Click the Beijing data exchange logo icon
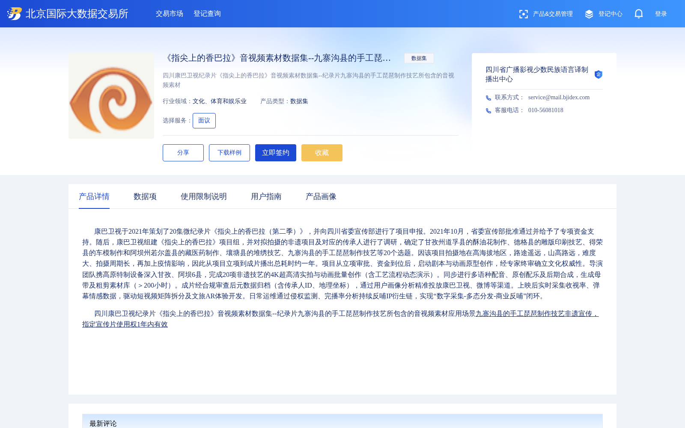Image resolution: width=685 pixels, height=428 pixels. (x=15, y=14)
